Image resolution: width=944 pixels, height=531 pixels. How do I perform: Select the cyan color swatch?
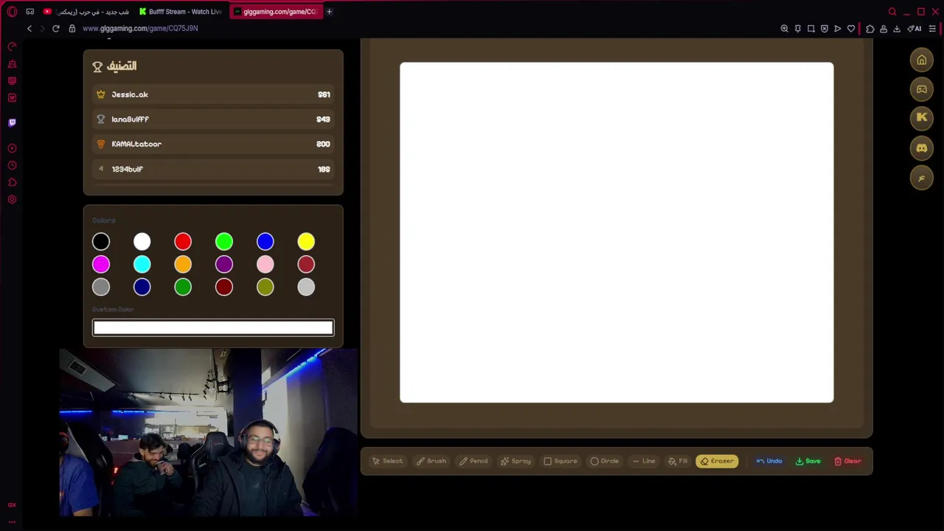pyautogui.click(x=142, y=264)
